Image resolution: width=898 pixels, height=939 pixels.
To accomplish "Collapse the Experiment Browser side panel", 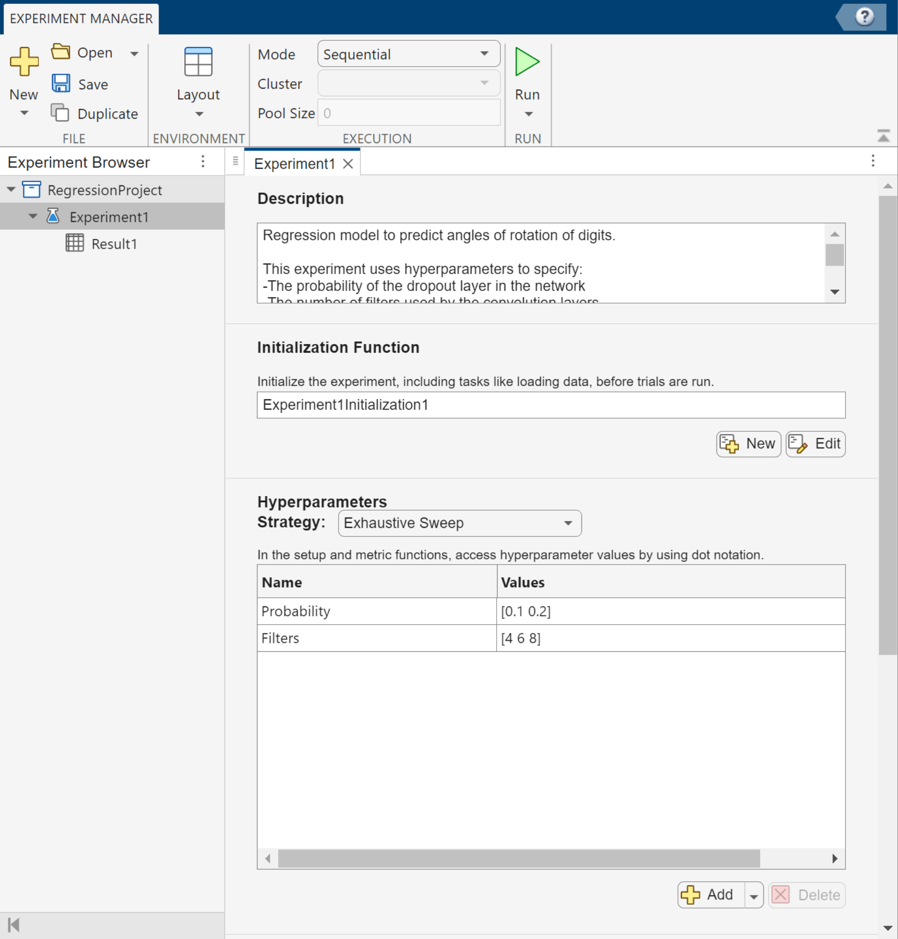I will tap(14, 924).
